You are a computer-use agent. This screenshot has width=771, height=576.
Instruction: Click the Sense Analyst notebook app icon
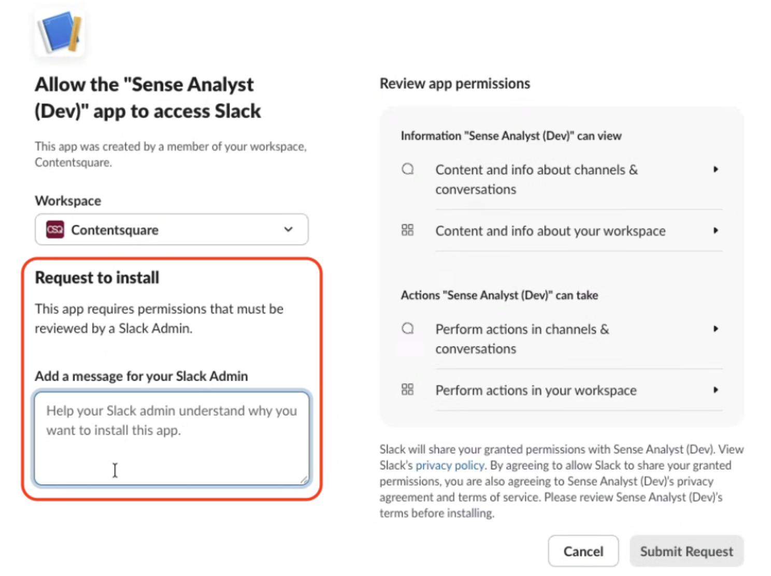tap(60, 32)
